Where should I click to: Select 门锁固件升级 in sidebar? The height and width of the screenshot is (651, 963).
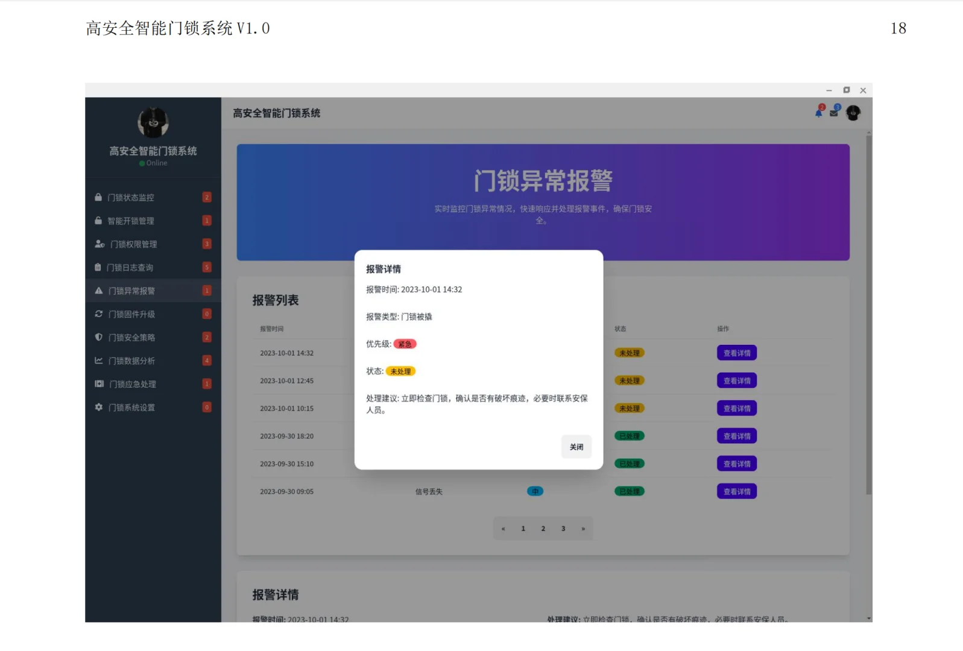(153, 314)
